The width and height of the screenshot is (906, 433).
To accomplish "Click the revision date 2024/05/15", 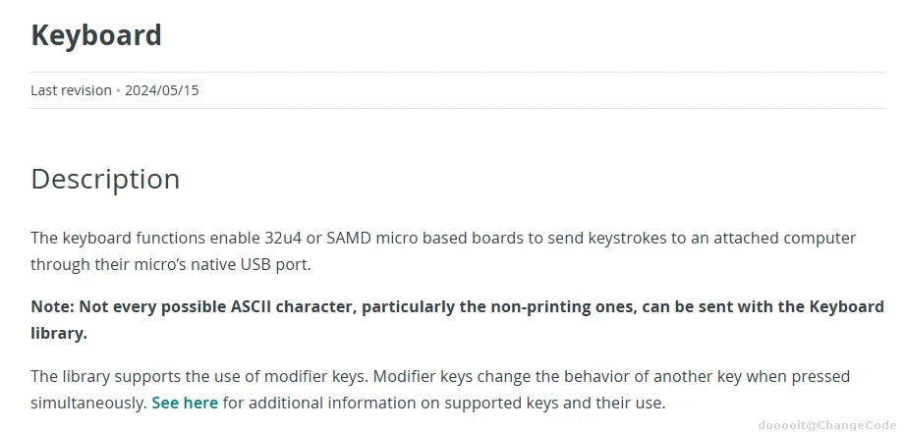I will (x=162, y=90).
